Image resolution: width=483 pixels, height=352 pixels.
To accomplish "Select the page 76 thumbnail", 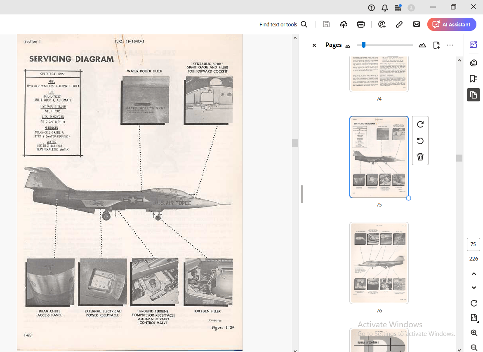I will tap(379, 263).
